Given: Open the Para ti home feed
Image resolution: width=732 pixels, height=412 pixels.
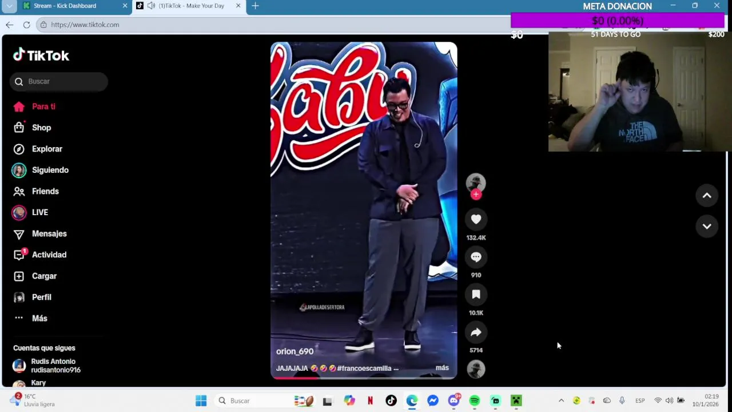Looking at the screenshot, I should (43, 106).
